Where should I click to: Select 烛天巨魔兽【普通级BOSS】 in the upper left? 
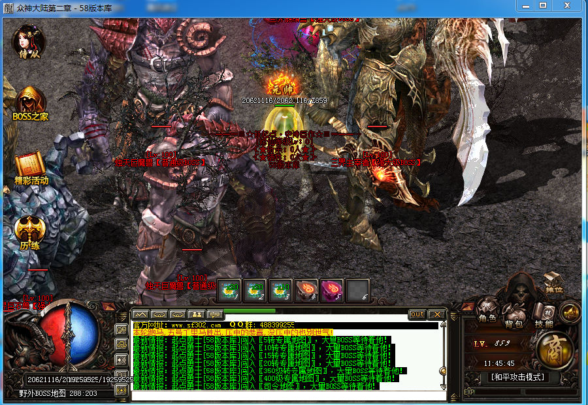161,162
